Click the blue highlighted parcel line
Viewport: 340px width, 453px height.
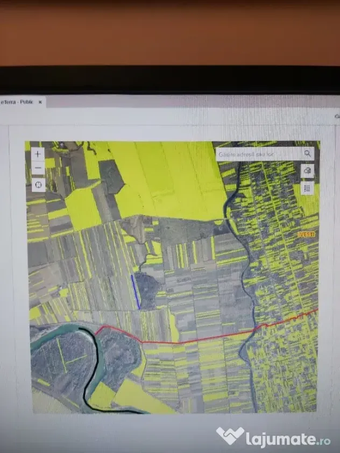click(136, 292)
